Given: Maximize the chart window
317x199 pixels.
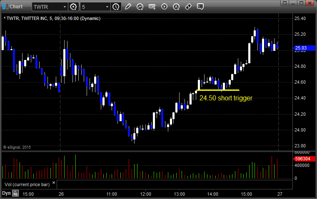Looking at the screenshot, I should [301, 3].
